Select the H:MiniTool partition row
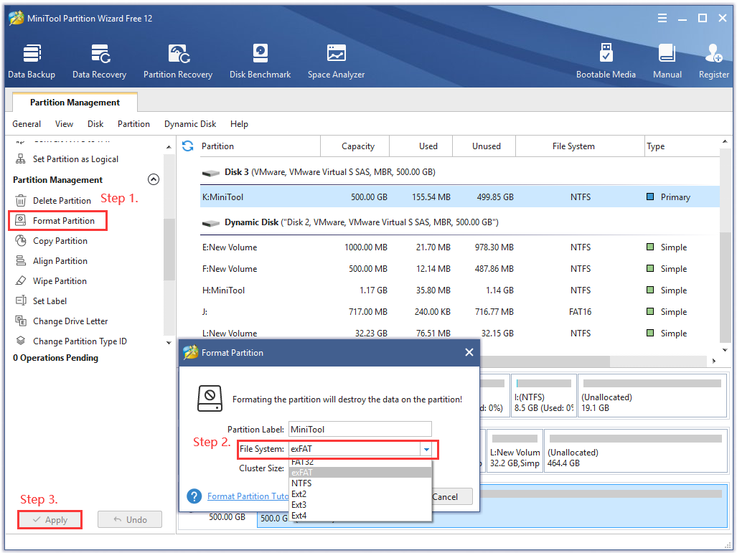737x553 pixels. 460,290
